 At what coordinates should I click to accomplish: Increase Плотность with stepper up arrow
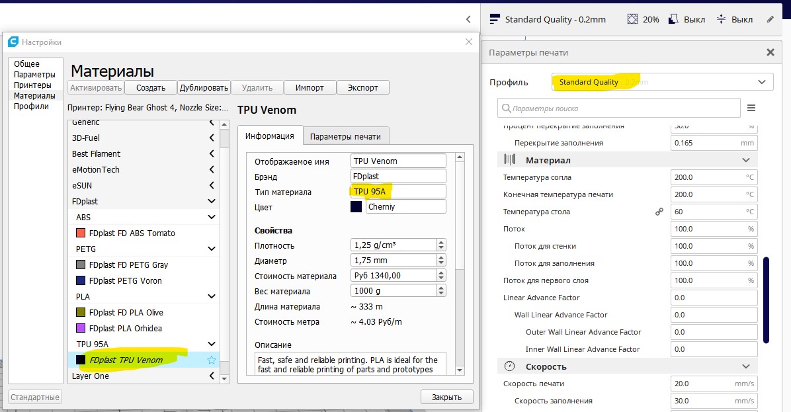click(x=441, y=242)
